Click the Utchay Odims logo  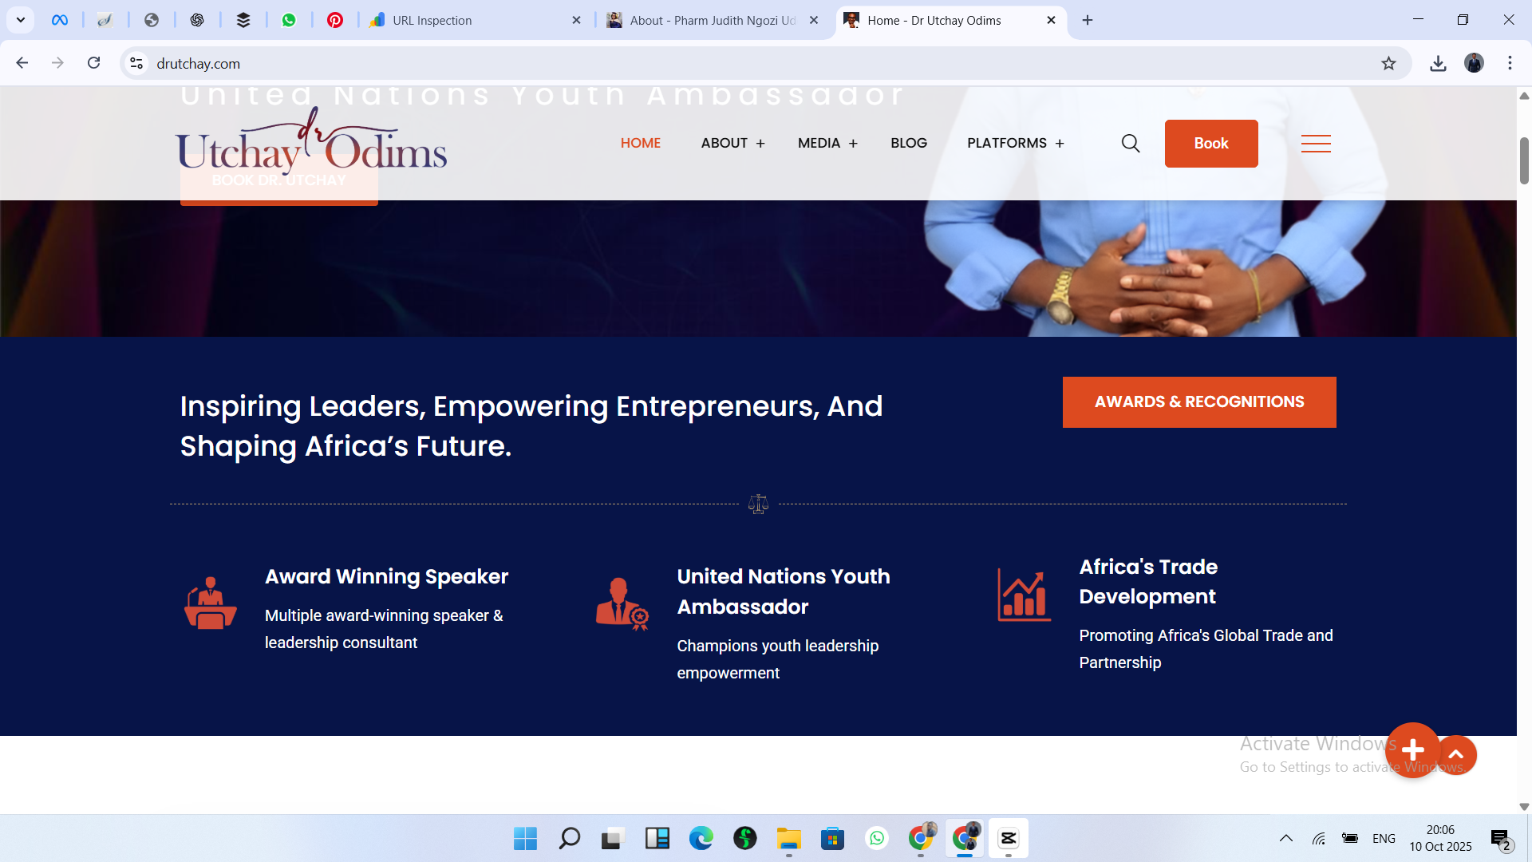[311, 142]
